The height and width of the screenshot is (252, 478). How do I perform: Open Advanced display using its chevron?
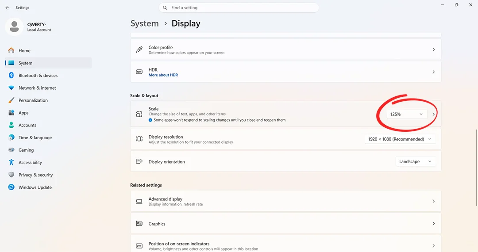[433, 201]
